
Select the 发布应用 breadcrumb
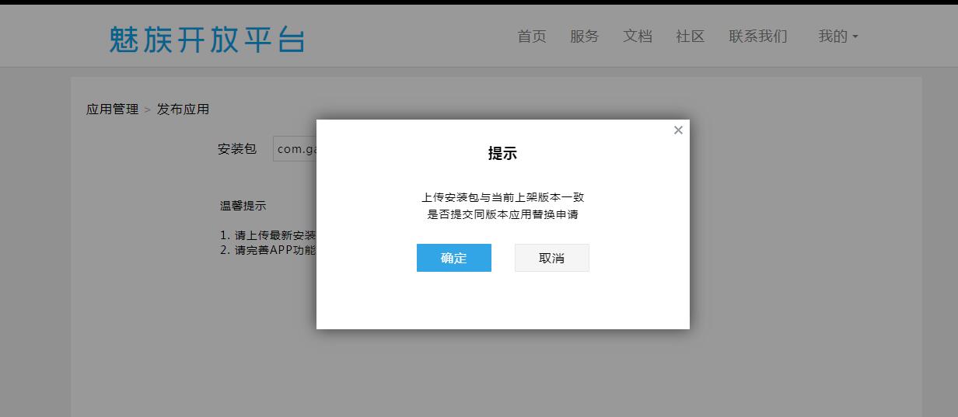pos(183,109)
